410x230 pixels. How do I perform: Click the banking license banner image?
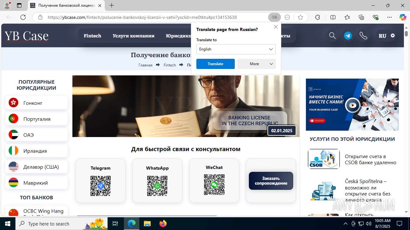186,106
